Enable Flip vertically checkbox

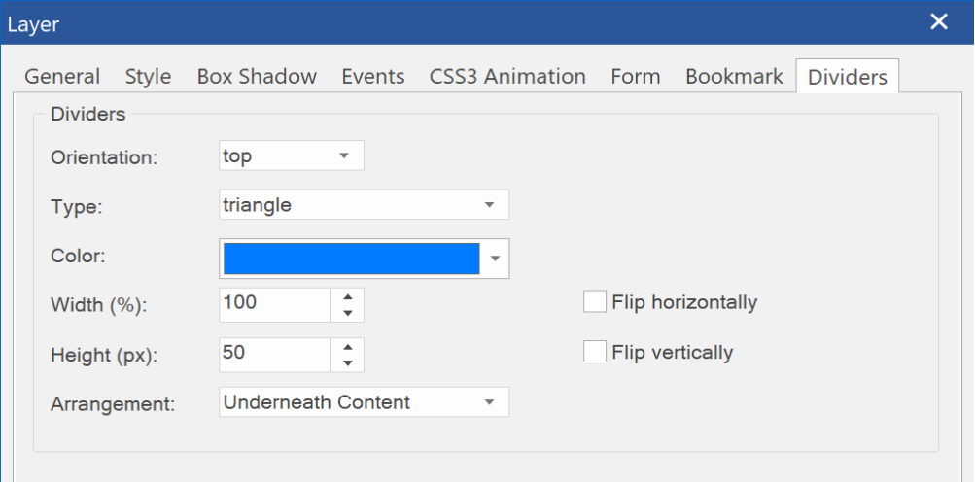tap(595, 352)
